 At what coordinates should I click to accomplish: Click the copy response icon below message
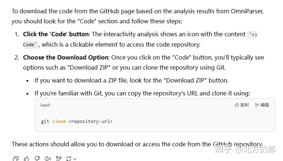15,158
